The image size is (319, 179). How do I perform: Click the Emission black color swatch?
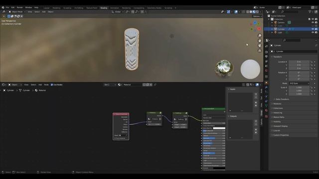[219, 168]
